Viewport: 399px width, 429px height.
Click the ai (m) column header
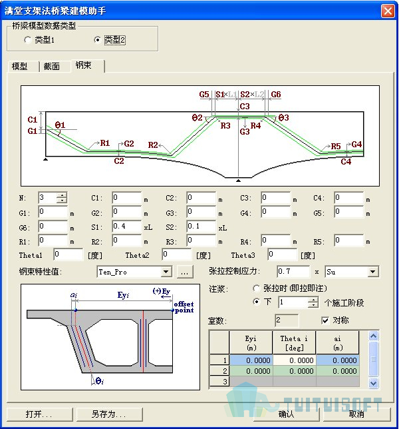pyautogui.click(x=338, y=343)
